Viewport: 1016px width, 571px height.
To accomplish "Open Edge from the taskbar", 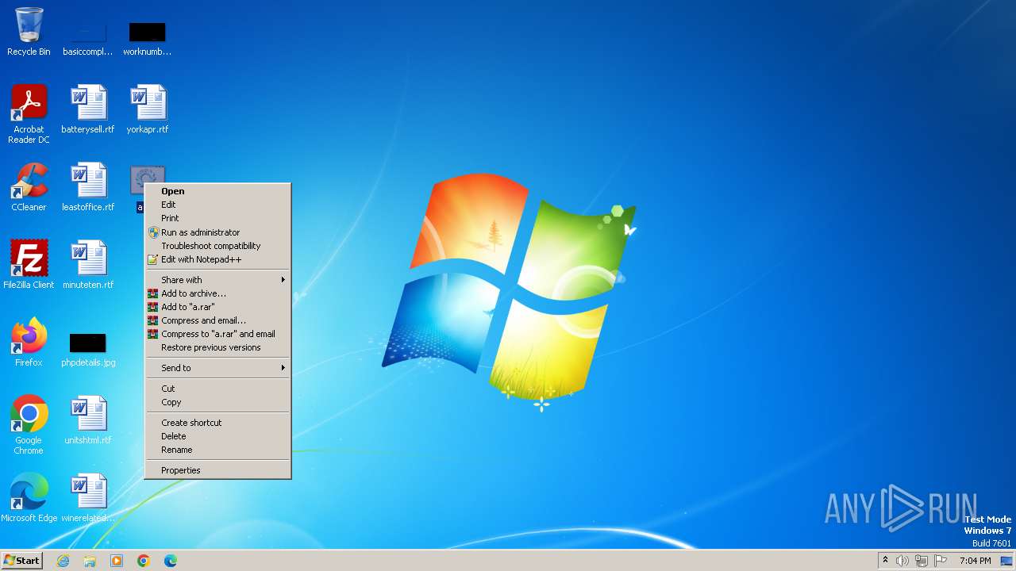I will (171, 561).
